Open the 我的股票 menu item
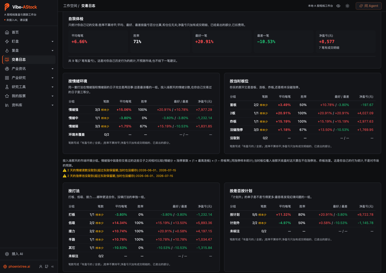Viewport: 386px width, 273px height. click(29, 96)
